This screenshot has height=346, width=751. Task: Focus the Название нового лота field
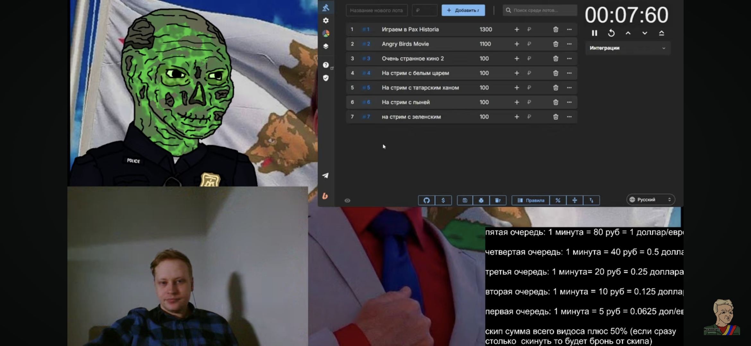tap(376, 10)
